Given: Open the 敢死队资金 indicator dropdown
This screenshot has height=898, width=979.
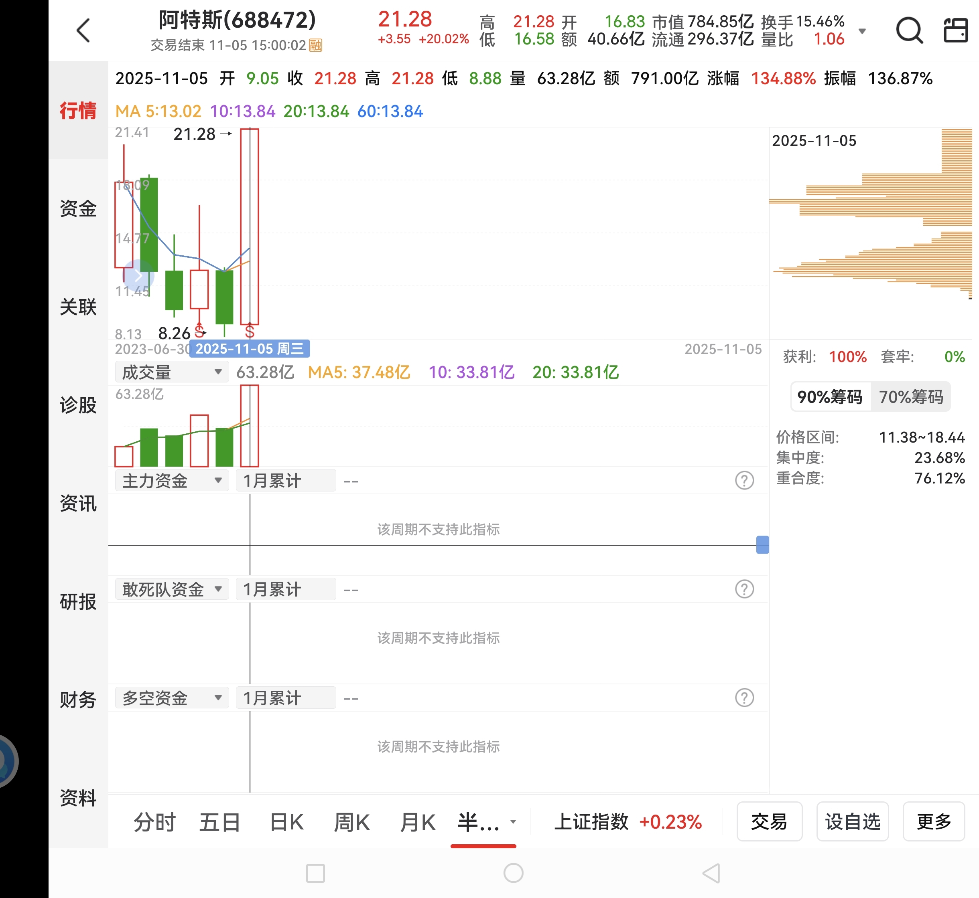Looking at the screenshot, I should [x=171, y=589].
